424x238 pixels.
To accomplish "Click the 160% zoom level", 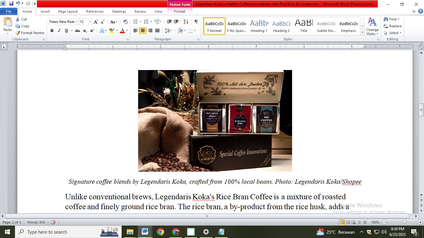I will tap(375, 222).
